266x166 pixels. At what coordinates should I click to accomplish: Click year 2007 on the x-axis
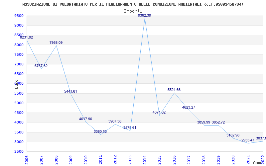[41, 160]
